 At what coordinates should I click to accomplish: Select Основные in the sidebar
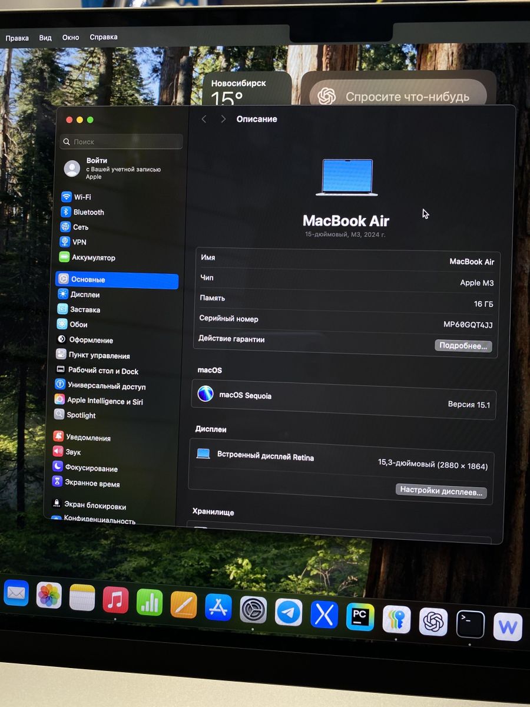tap(117, 280)
